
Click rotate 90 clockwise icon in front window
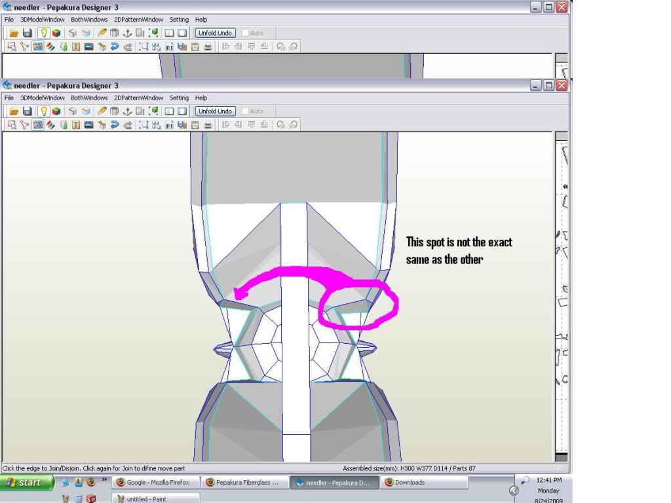coord(294,125)
